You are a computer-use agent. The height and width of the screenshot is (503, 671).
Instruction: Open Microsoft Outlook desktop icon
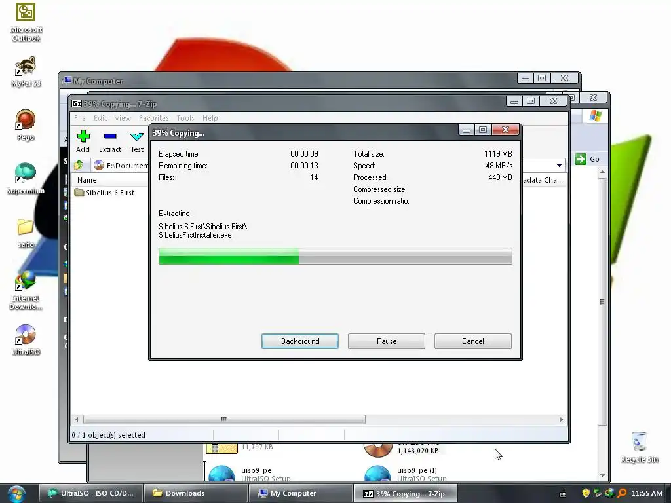click(x=26, y=22)
